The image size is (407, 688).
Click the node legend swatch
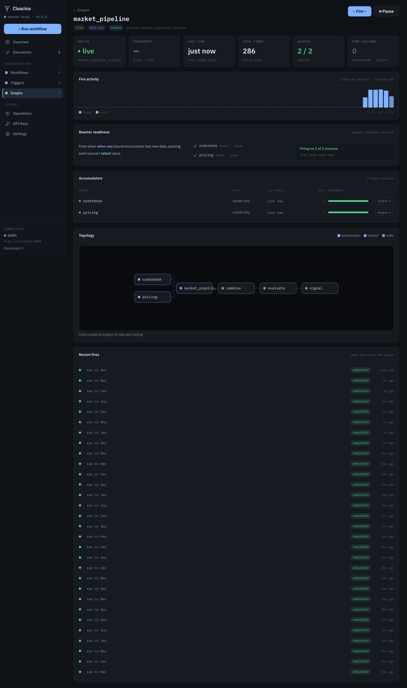point(384,236)
